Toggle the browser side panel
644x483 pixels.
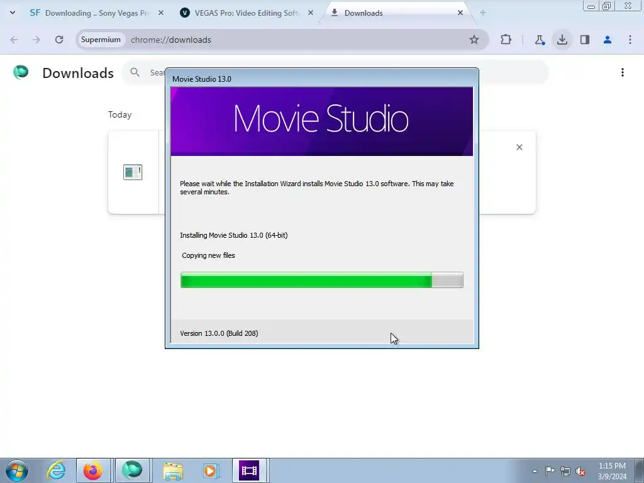tap(585, 40)
